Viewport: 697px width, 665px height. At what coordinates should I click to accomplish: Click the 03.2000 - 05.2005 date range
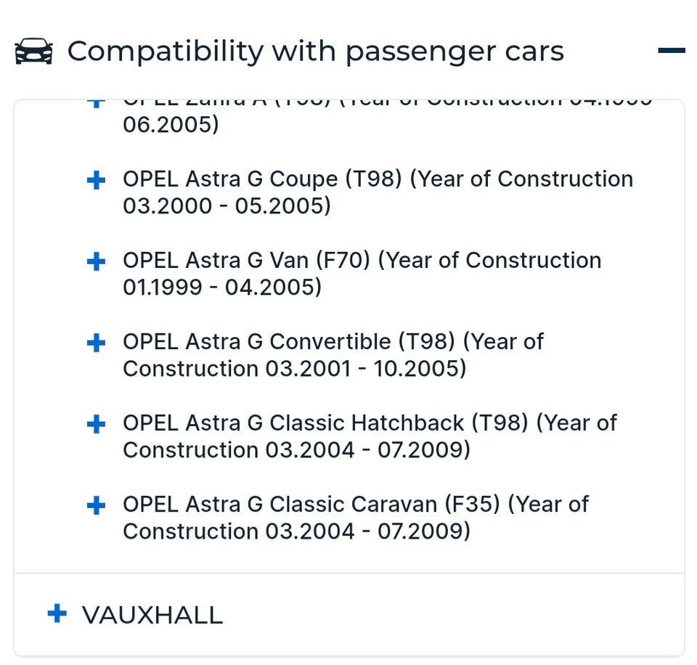(x=227, y=207)
